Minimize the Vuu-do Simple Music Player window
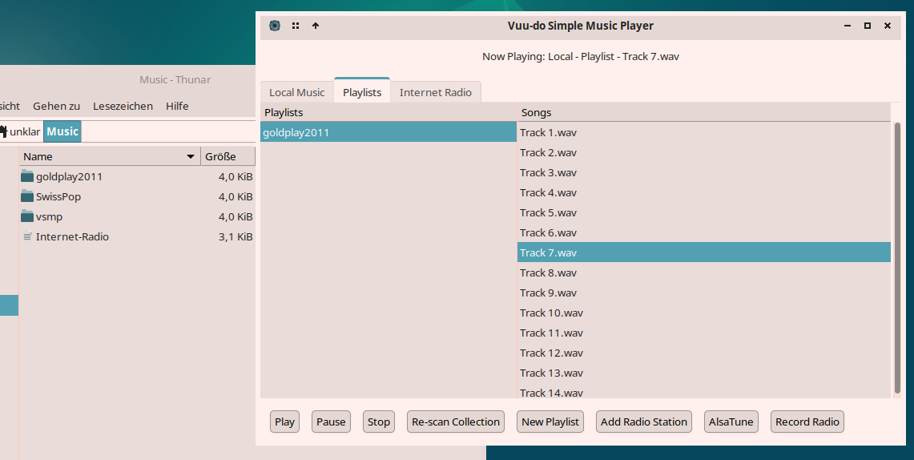Viewport: 914px width, 460px height. click(848, 26)
